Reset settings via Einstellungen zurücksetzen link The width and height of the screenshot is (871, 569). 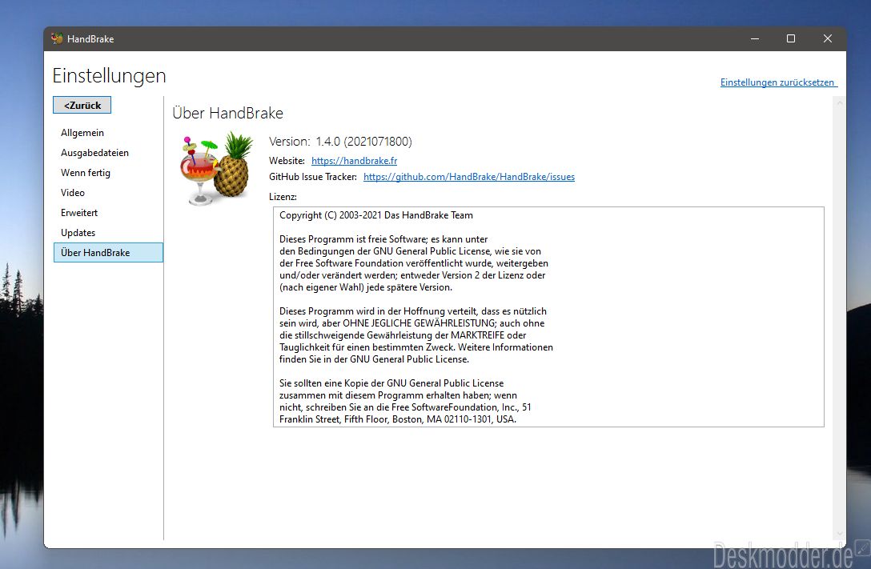tap(778, 82)
